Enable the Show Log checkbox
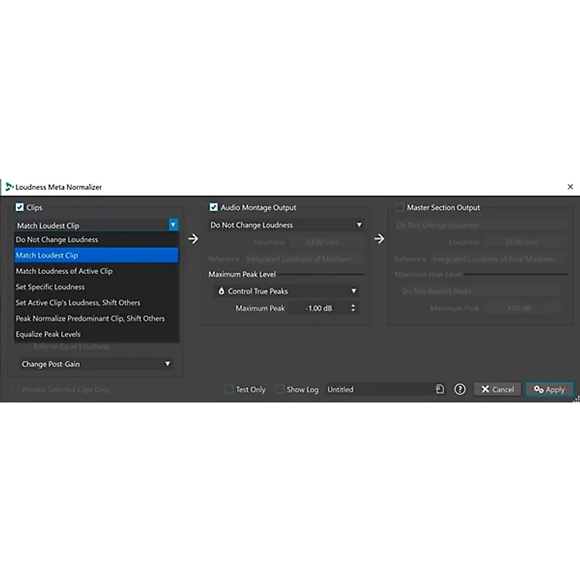Image resolution: width=580 pixels, height=580 pixels. click(280, 389)
